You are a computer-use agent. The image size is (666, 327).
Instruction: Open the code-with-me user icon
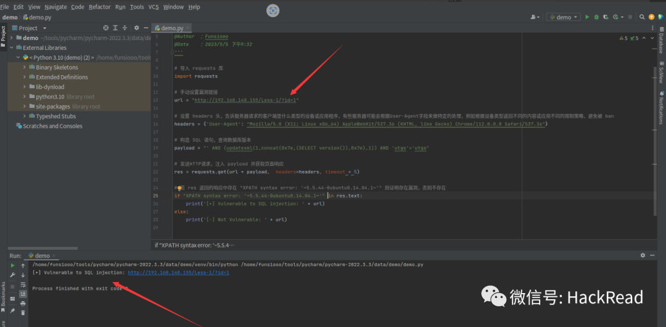[535, 17]
